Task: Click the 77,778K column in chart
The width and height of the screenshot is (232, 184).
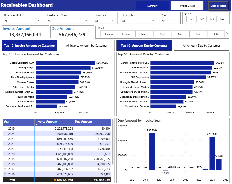Action: (219, 164)
